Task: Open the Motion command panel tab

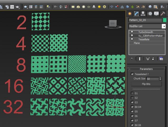Action: pyautogui.click(x=150, y=14)
